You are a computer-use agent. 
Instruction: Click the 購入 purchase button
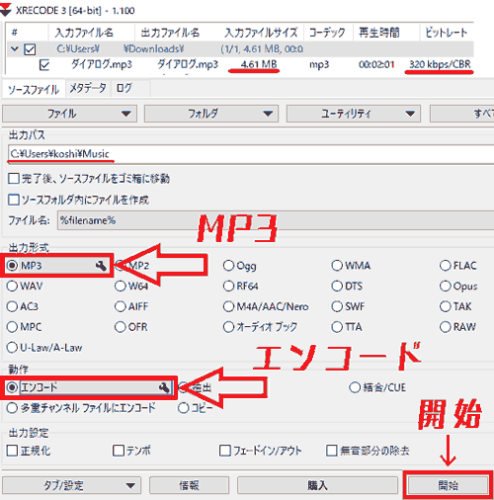[x=317, y=485]
